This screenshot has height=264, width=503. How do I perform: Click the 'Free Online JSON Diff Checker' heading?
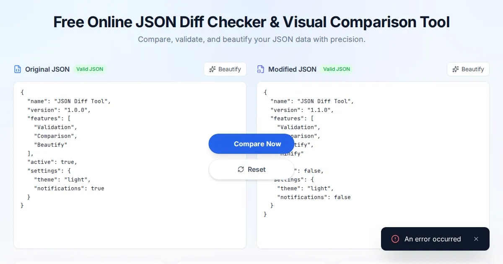251,22
